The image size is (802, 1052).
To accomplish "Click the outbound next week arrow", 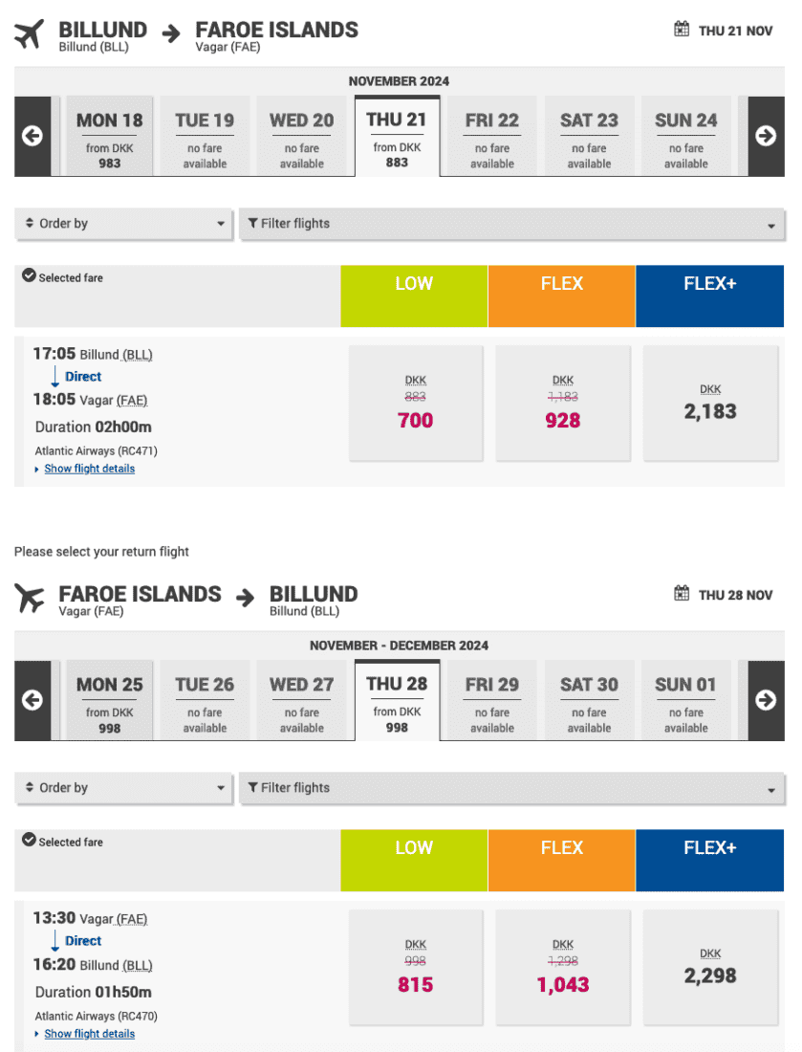I will click(766, 136).
